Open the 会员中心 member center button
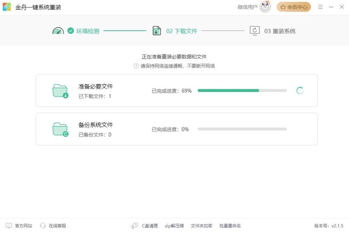349x232 pixels. click(294, 7)
